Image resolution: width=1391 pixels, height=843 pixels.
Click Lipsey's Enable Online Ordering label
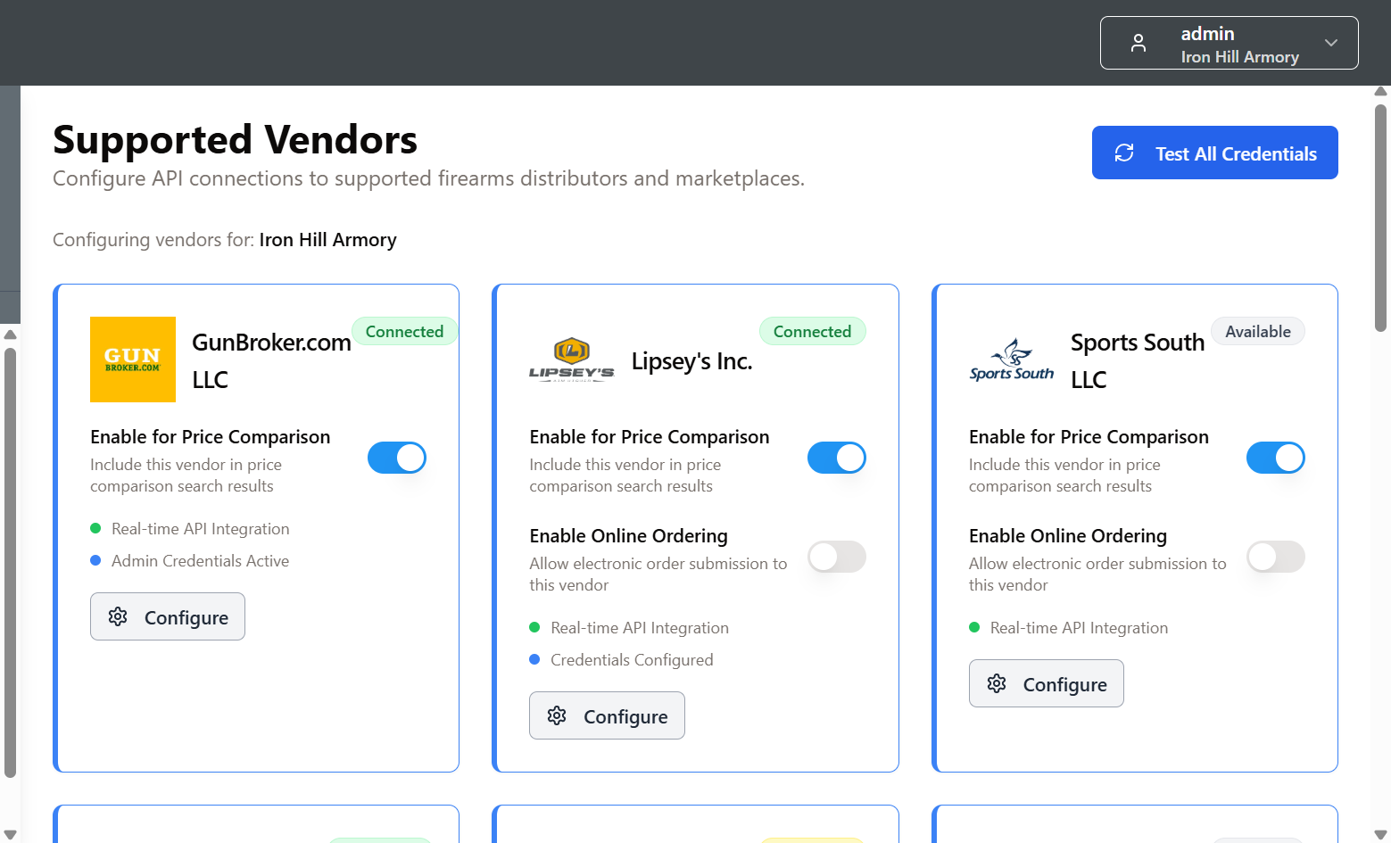628,536
